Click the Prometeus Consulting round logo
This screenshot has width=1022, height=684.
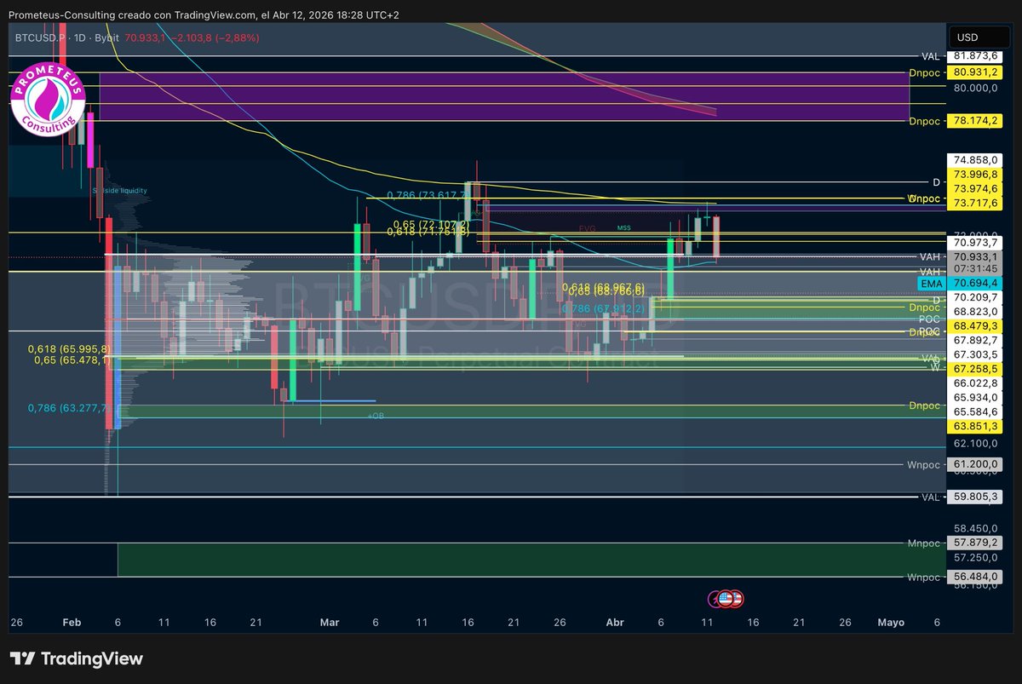(x=49, y=100)
